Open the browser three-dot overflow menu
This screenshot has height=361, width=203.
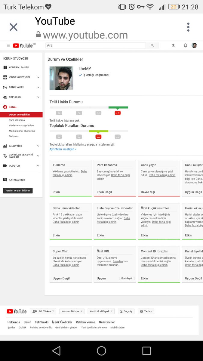click(188, 27)
